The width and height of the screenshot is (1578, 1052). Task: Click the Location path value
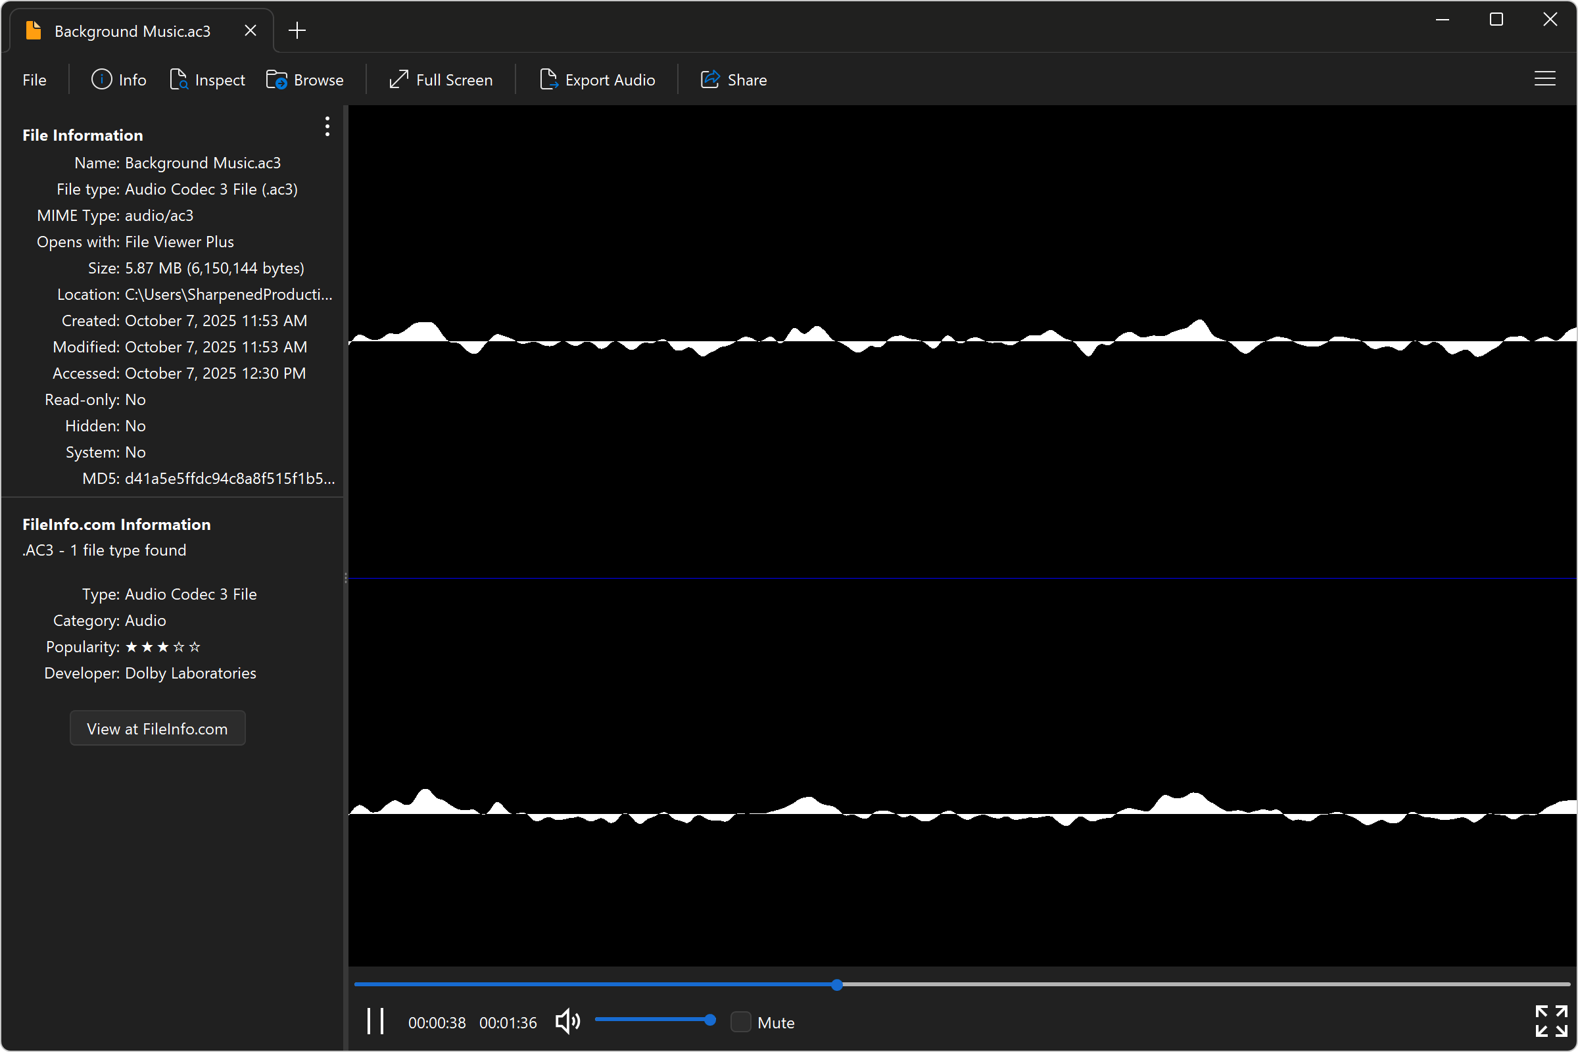229,295
